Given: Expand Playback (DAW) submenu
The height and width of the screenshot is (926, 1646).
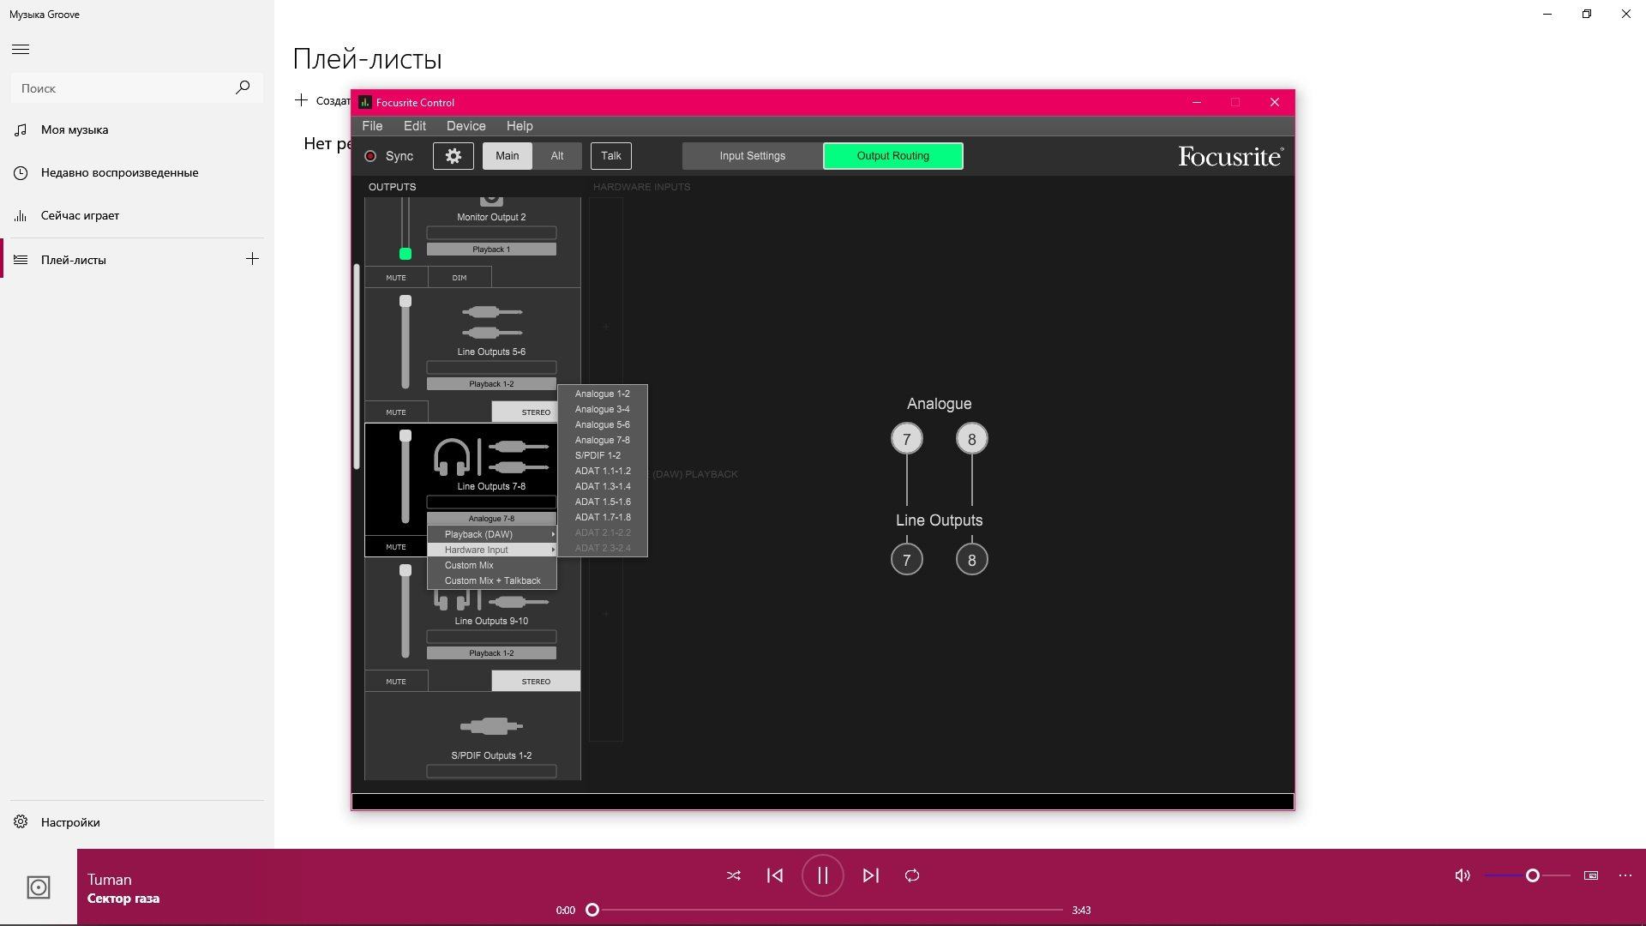Looking at the screenshot, I should tap(491, 534).
